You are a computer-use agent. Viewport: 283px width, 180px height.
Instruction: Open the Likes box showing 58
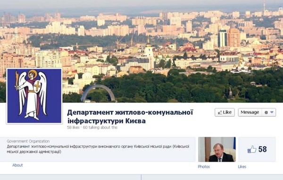point(257,149)
